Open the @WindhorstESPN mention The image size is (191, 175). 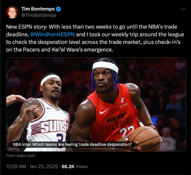point(52,34)
